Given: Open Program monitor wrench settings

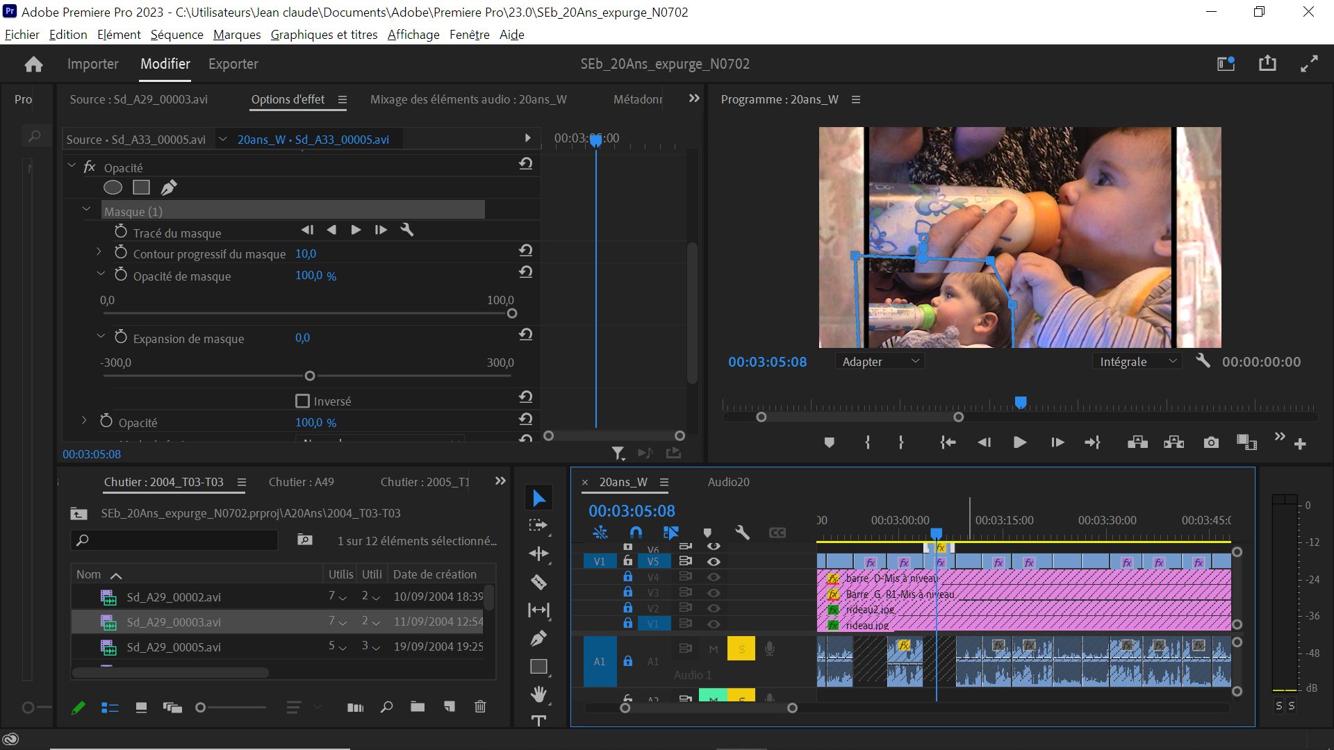Looking at the screenshot, I should click(1203, 360).
